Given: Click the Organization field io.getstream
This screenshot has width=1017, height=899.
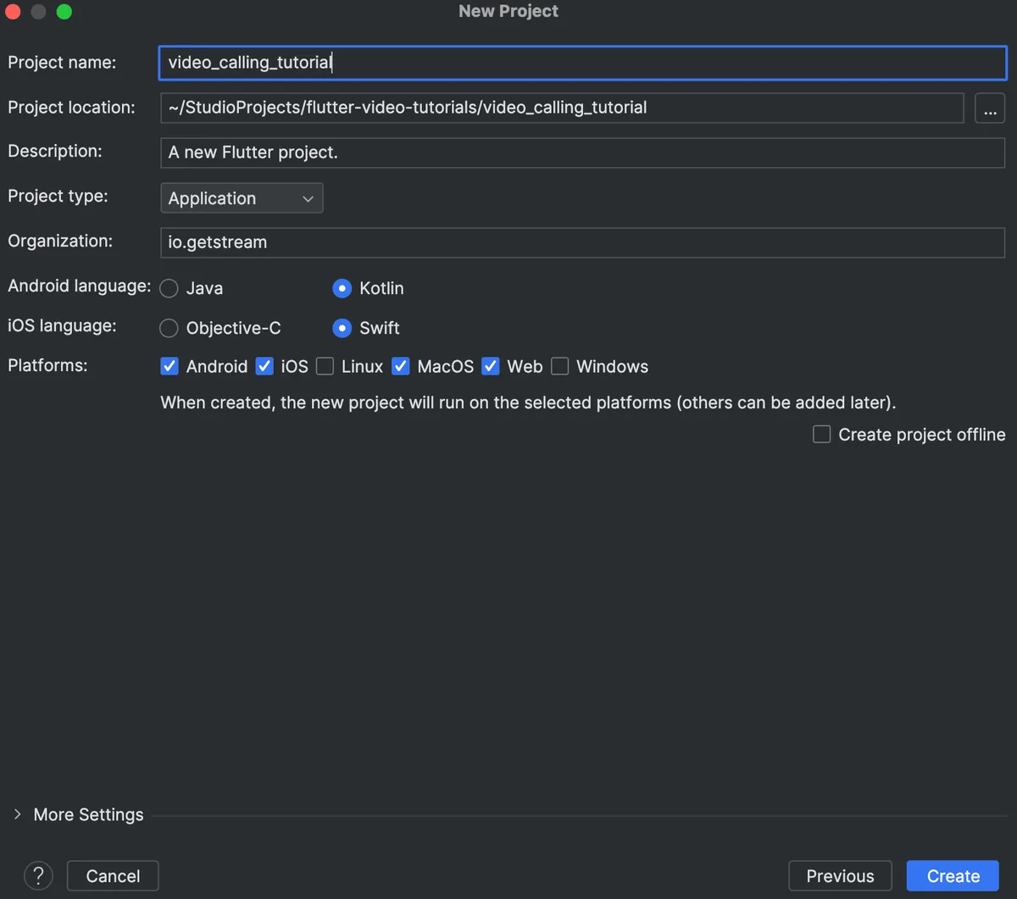Looking at the screenshot, I should (x=582, y=242).
